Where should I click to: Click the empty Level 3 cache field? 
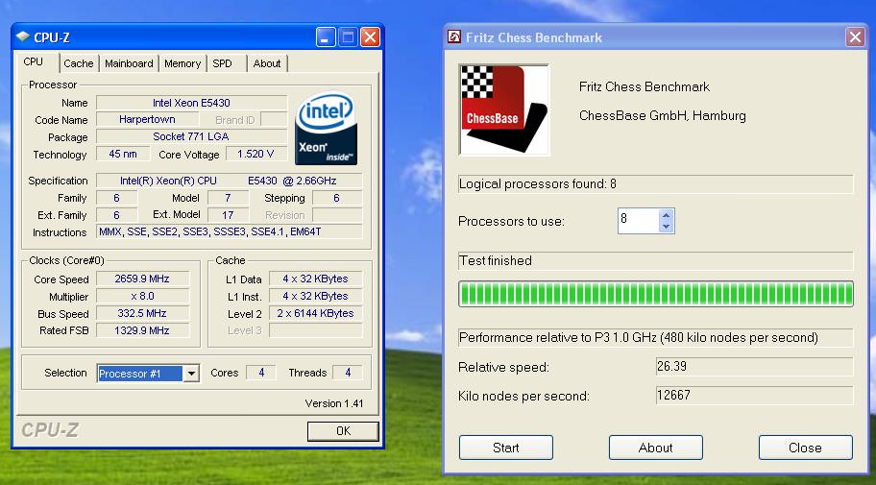tap(316, 330)
